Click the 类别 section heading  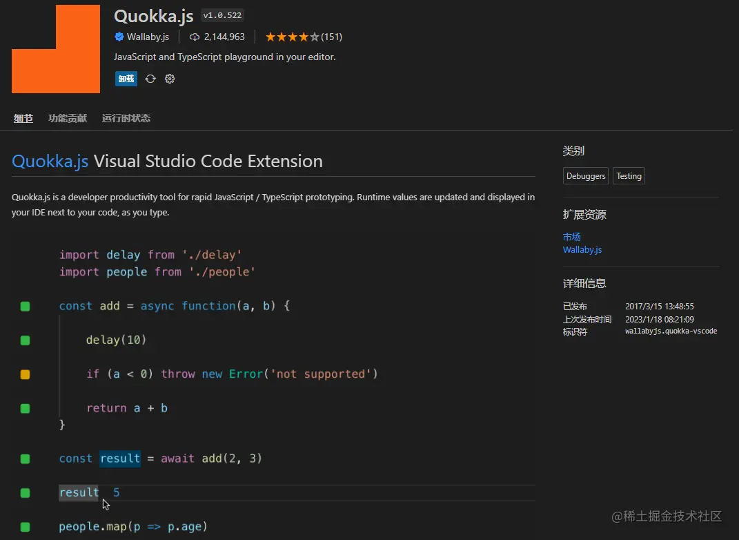click(573, 151)
